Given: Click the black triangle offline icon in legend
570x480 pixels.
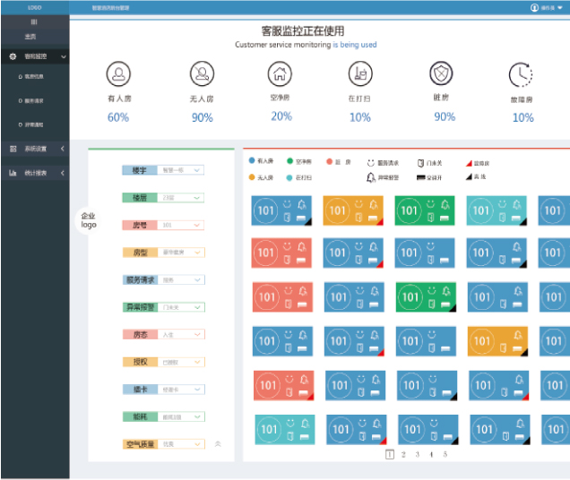Looking at the screenshot, I should 469,177.
